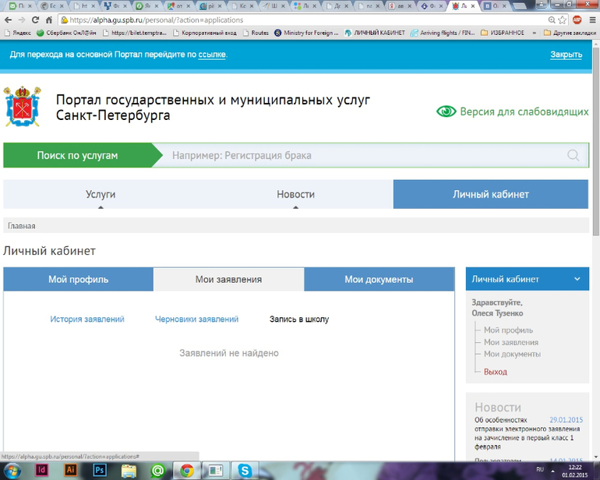Open the Черновики заявлений sub-tab
The image size is (600, 480).
[196, 319]
